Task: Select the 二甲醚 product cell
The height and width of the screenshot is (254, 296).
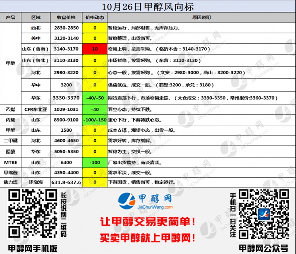Action: pos(11,141)
